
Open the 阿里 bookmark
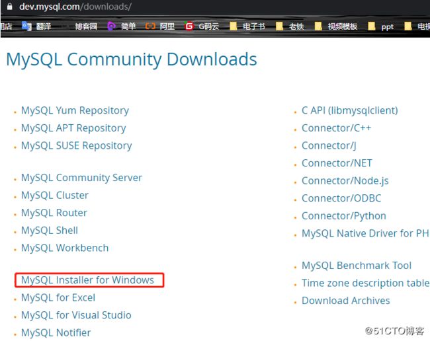tap(160, 26)
